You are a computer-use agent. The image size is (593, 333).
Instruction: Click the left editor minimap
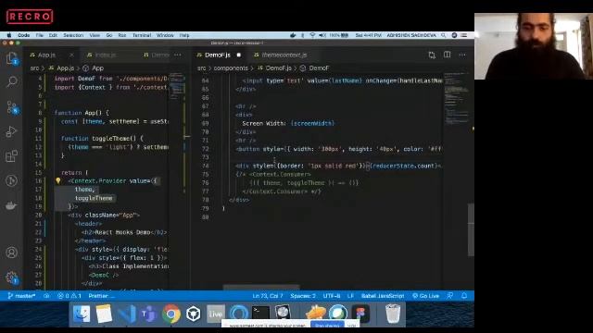pyautogui.click(x=177, y=85)
